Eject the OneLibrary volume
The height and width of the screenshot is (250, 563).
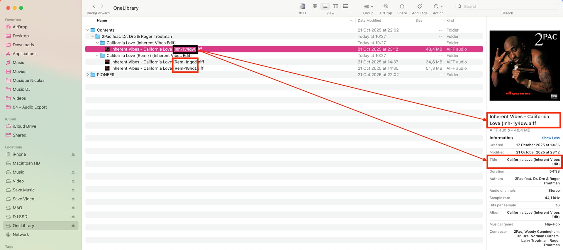coord(73,226)
